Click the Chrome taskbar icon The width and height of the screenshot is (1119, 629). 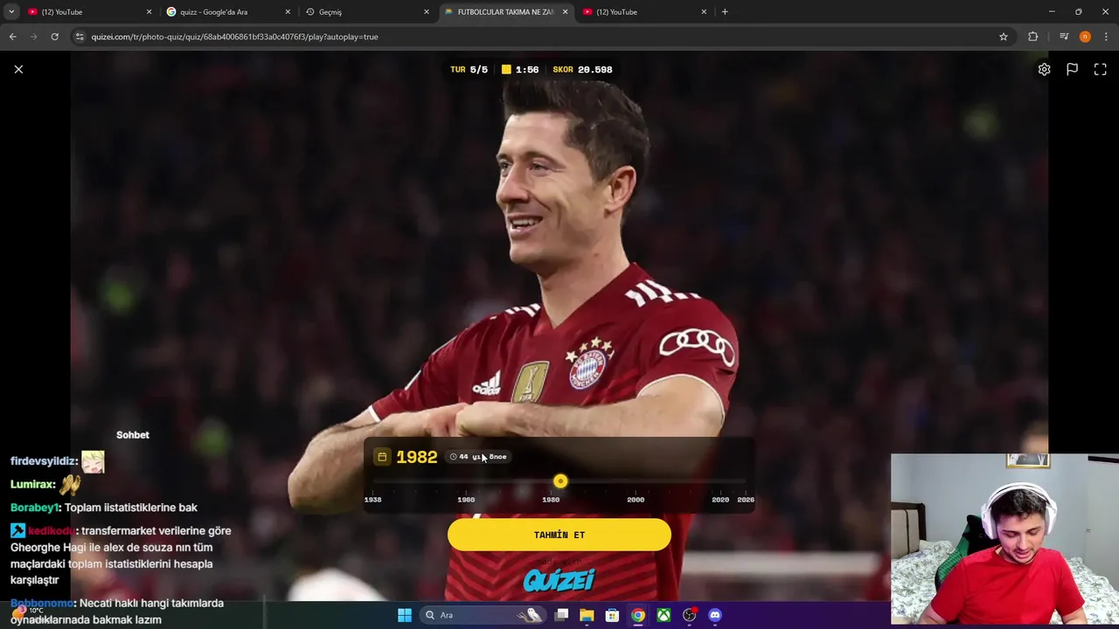(638, 615)
